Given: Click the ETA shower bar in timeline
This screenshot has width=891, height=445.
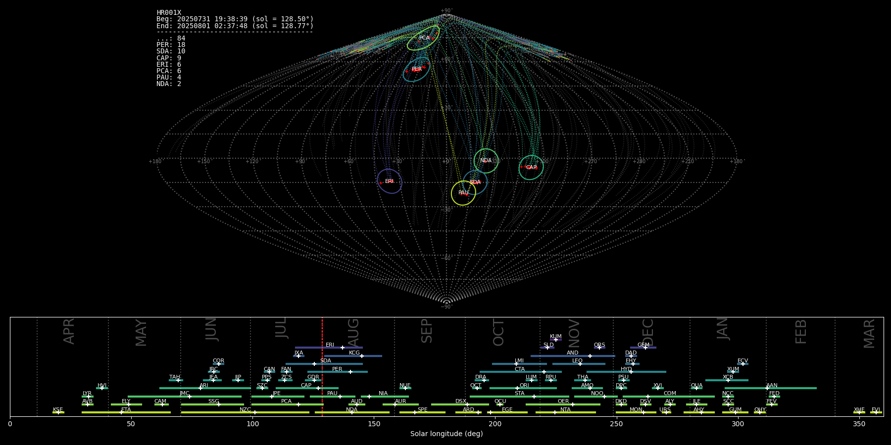Looking at the screenshot, I should point(126,412).
